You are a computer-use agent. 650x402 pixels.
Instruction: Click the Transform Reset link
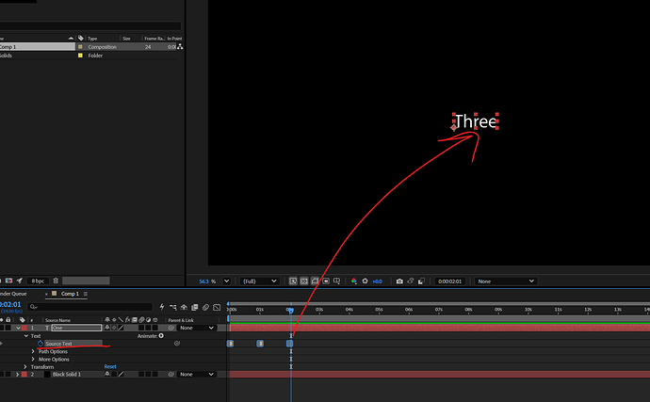click(x=110, y=367)
